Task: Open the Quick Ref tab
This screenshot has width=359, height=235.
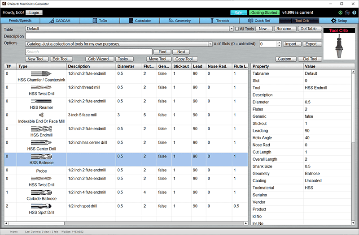Action: pyautogui.click(x=259, y=21)
